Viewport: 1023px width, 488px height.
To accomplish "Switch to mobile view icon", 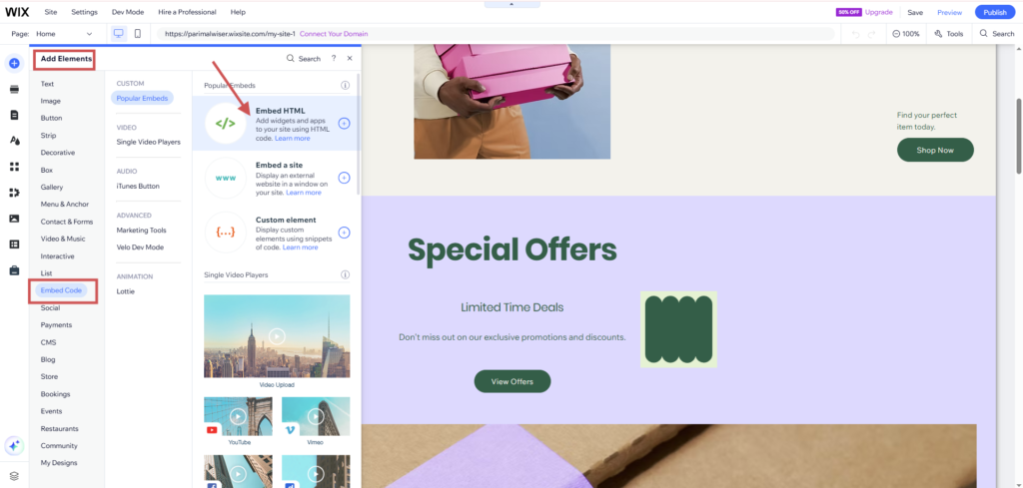I will [138, 33].
